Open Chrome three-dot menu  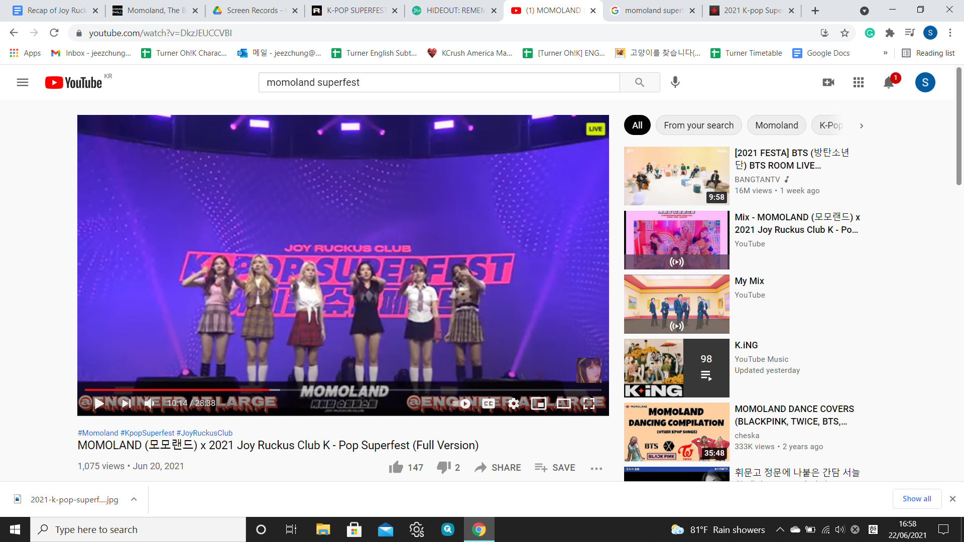950,33
